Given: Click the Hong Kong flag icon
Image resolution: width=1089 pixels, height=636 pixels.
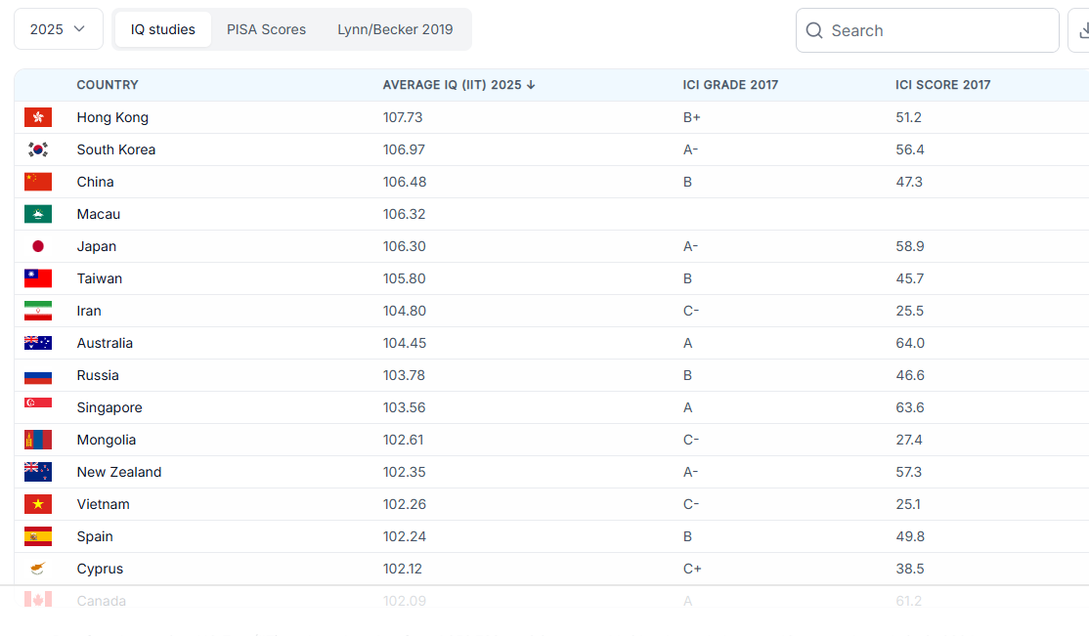Looking at the screenshot, I should (x=38, y=117).
